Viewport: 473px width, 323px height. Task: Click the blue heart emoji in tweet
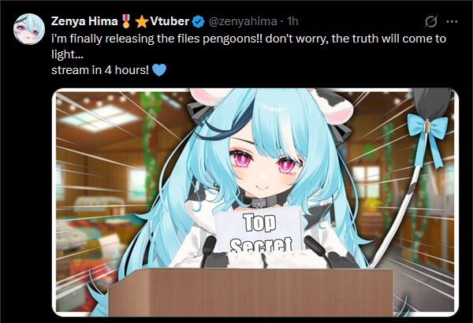click(x=159, y=70)
